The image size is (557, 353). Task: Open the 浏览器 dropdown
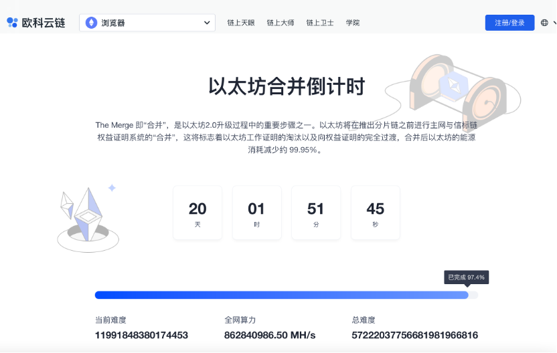pos(147,23)
